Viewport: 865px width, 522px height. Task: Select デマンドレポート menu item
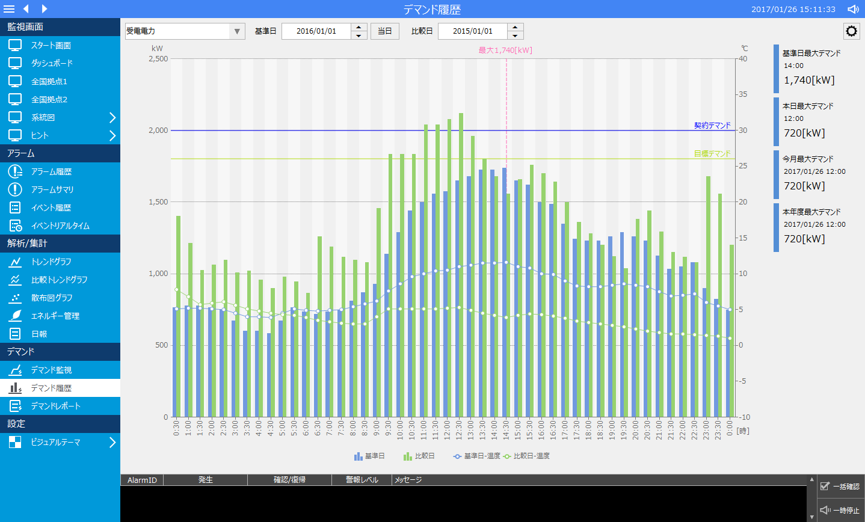pyautogui.click(x=55, y=406)
